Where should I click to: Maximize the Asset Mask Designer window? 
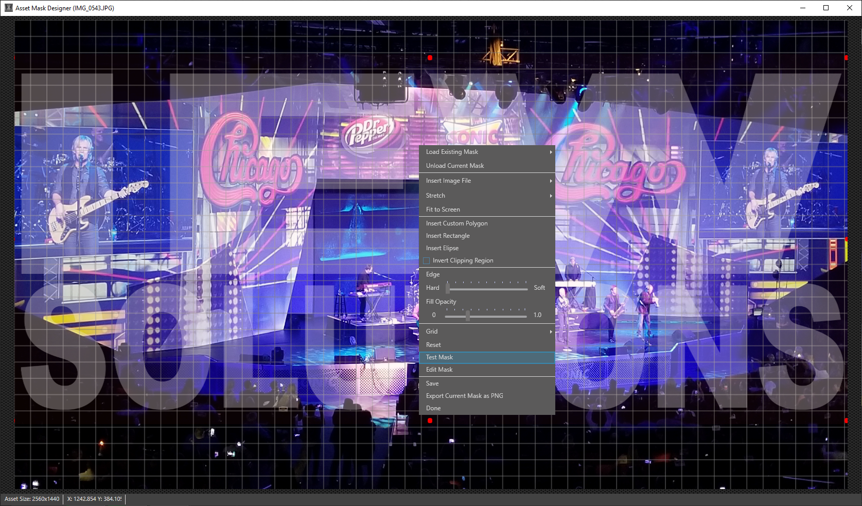tap(826, 8)
